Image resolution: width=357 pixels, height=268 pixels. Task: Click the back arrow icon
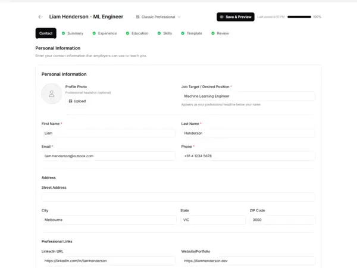click(x=40, y=17)
